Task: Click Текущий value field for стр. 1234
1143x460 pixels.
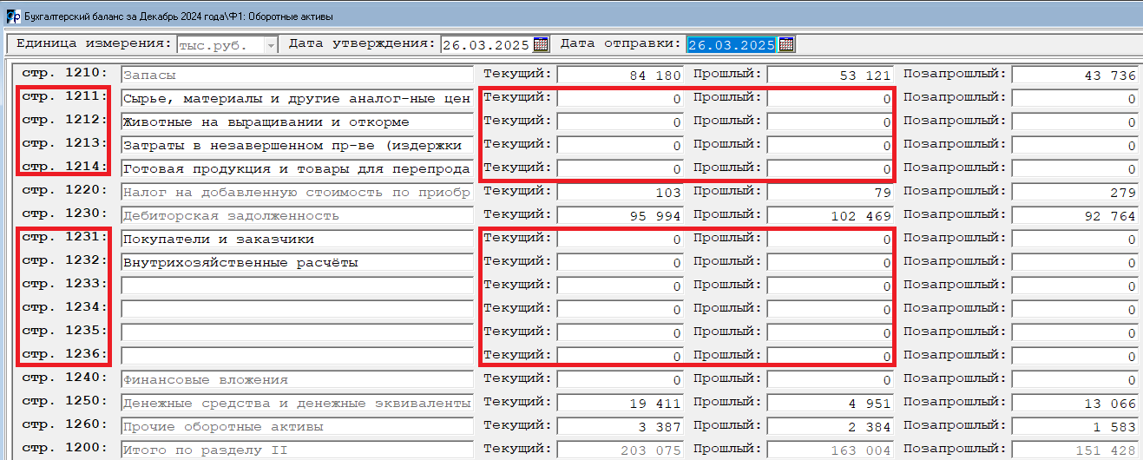Action: [x=620, y=309]
